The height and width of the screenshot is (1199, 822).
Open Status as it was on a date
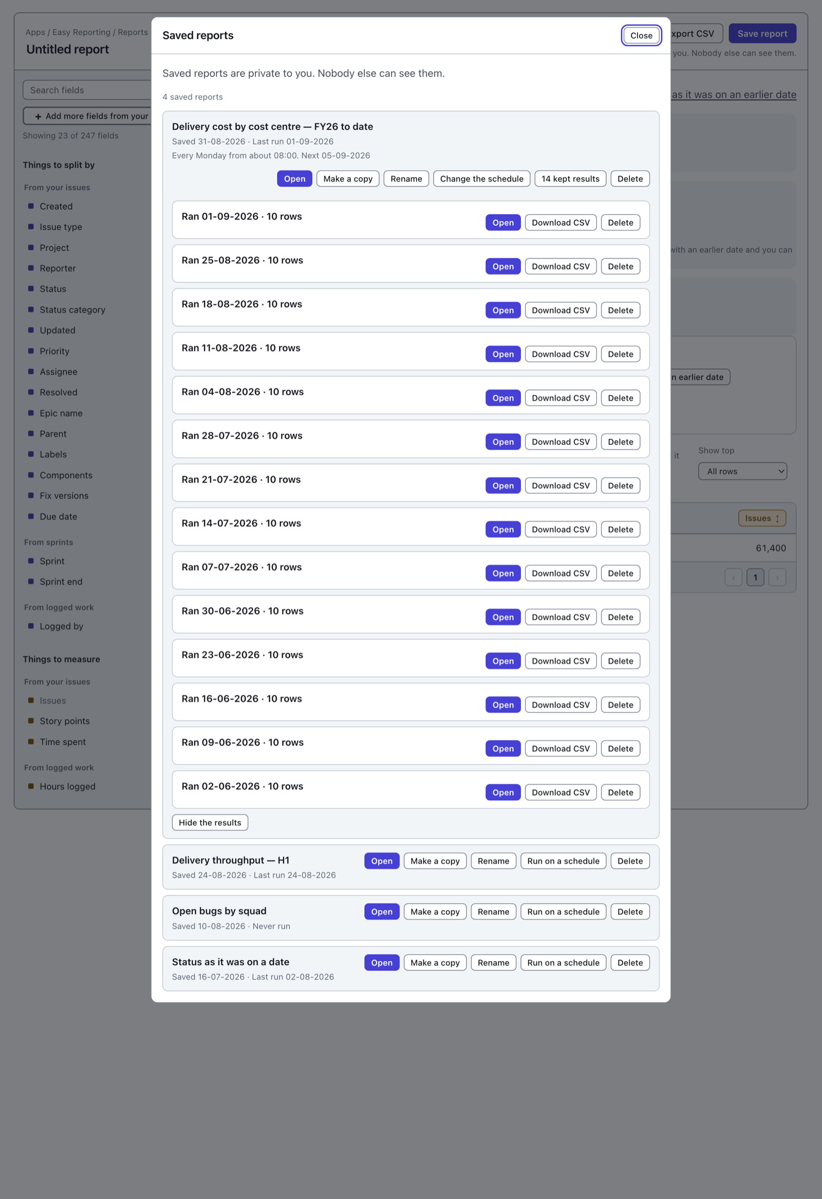coord(382,963)
